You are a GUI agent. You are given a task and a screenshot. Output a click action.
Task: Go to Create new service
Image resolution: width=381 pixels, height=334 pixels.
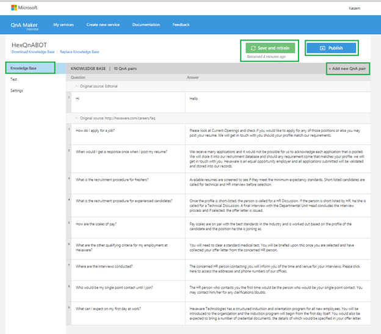[103, 25]
